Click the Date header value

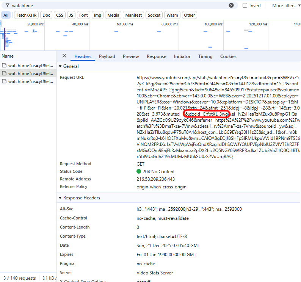point(168,246)
